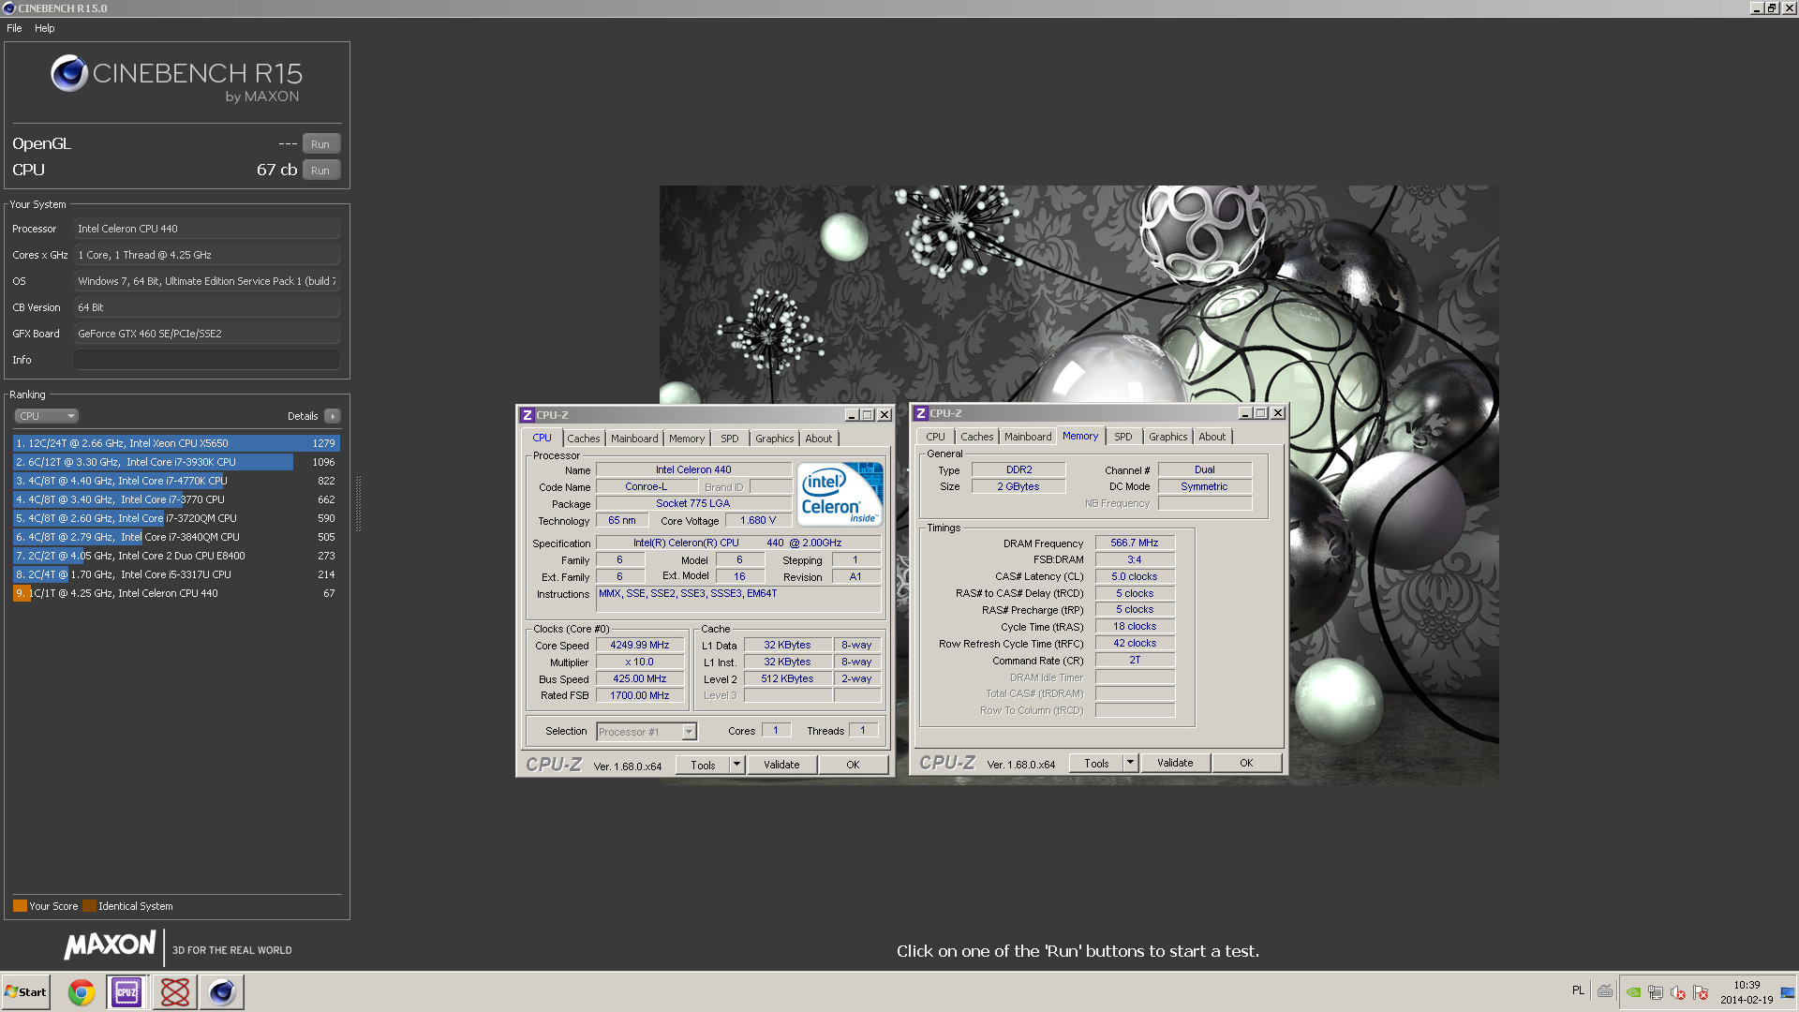This screenshot has height=1012, width=1799.
Task: Run the OpenGL benchmark
Action: click(320, 144)
